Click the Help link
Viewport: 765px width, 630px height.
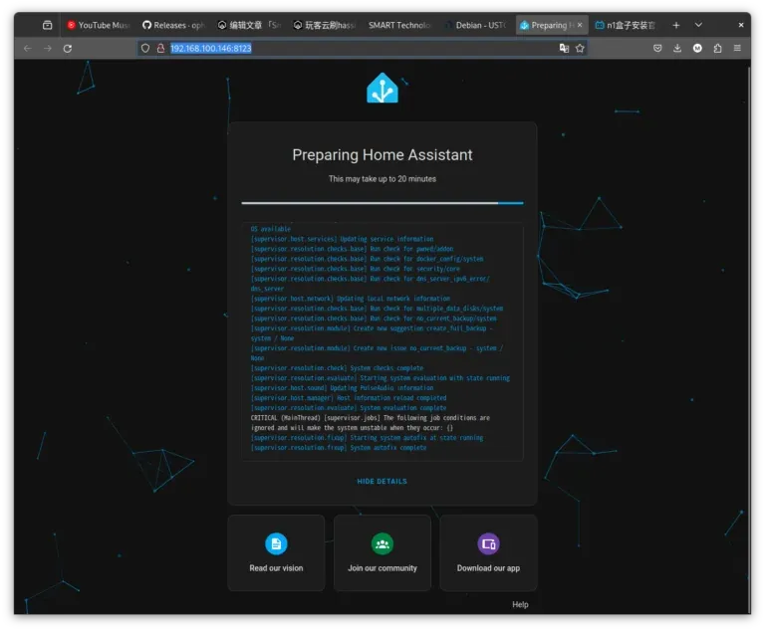(x=520, y=605)
